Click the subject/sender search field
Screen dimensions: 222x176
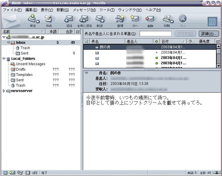[155, 34]
